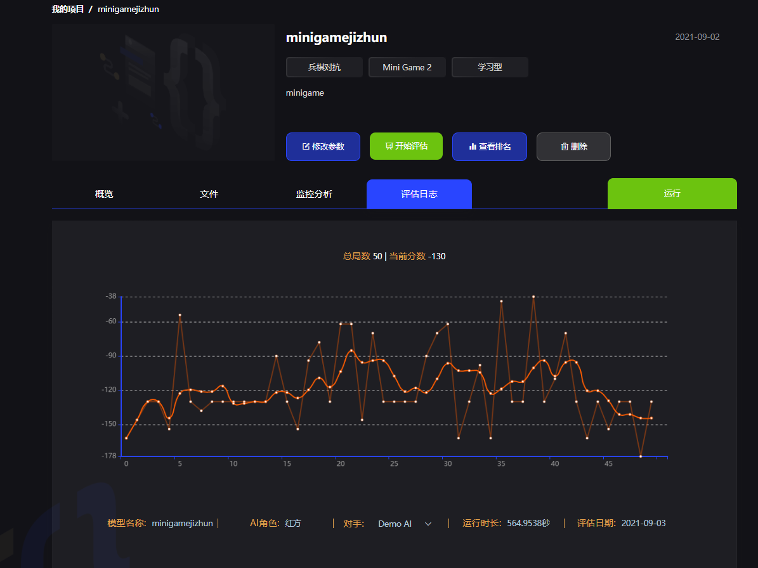Open the 文件 tab
Screen dimensions: 758x568
(x=209, y=194)
